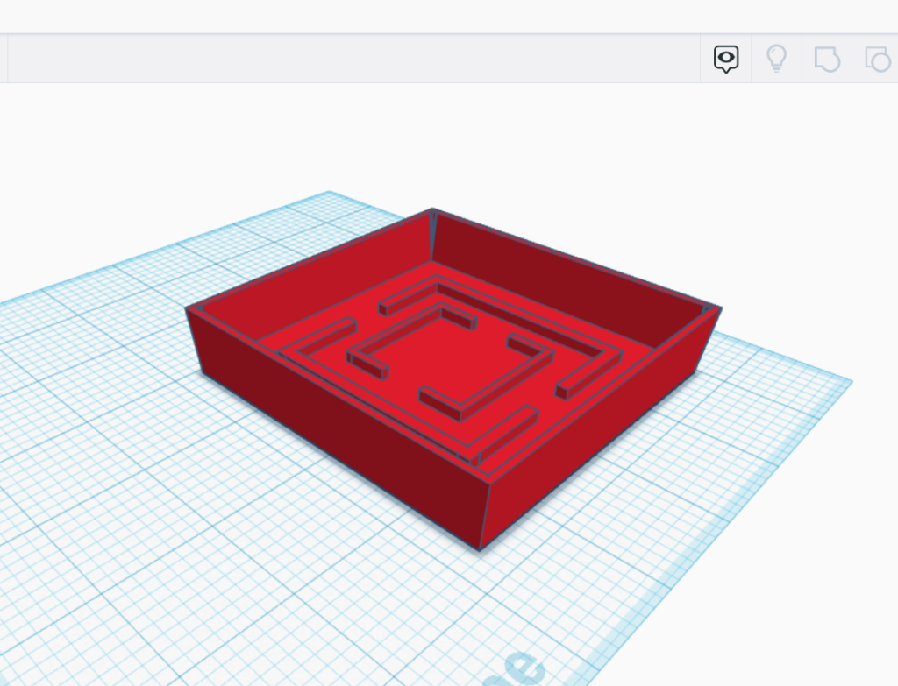Click the tray's far back top corner
The image size is (898, 686).
coord(432,210)
